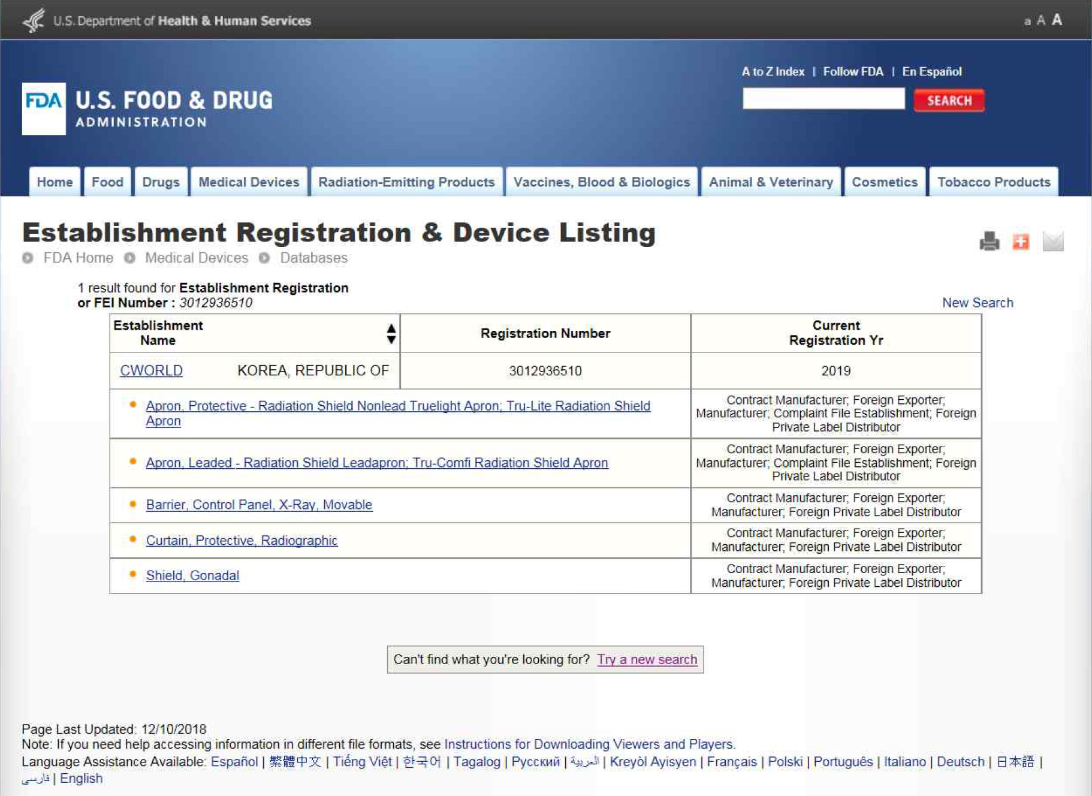1092x796 pixels.
Task: Select medium text size 'A'
Action: (1041, 20)
